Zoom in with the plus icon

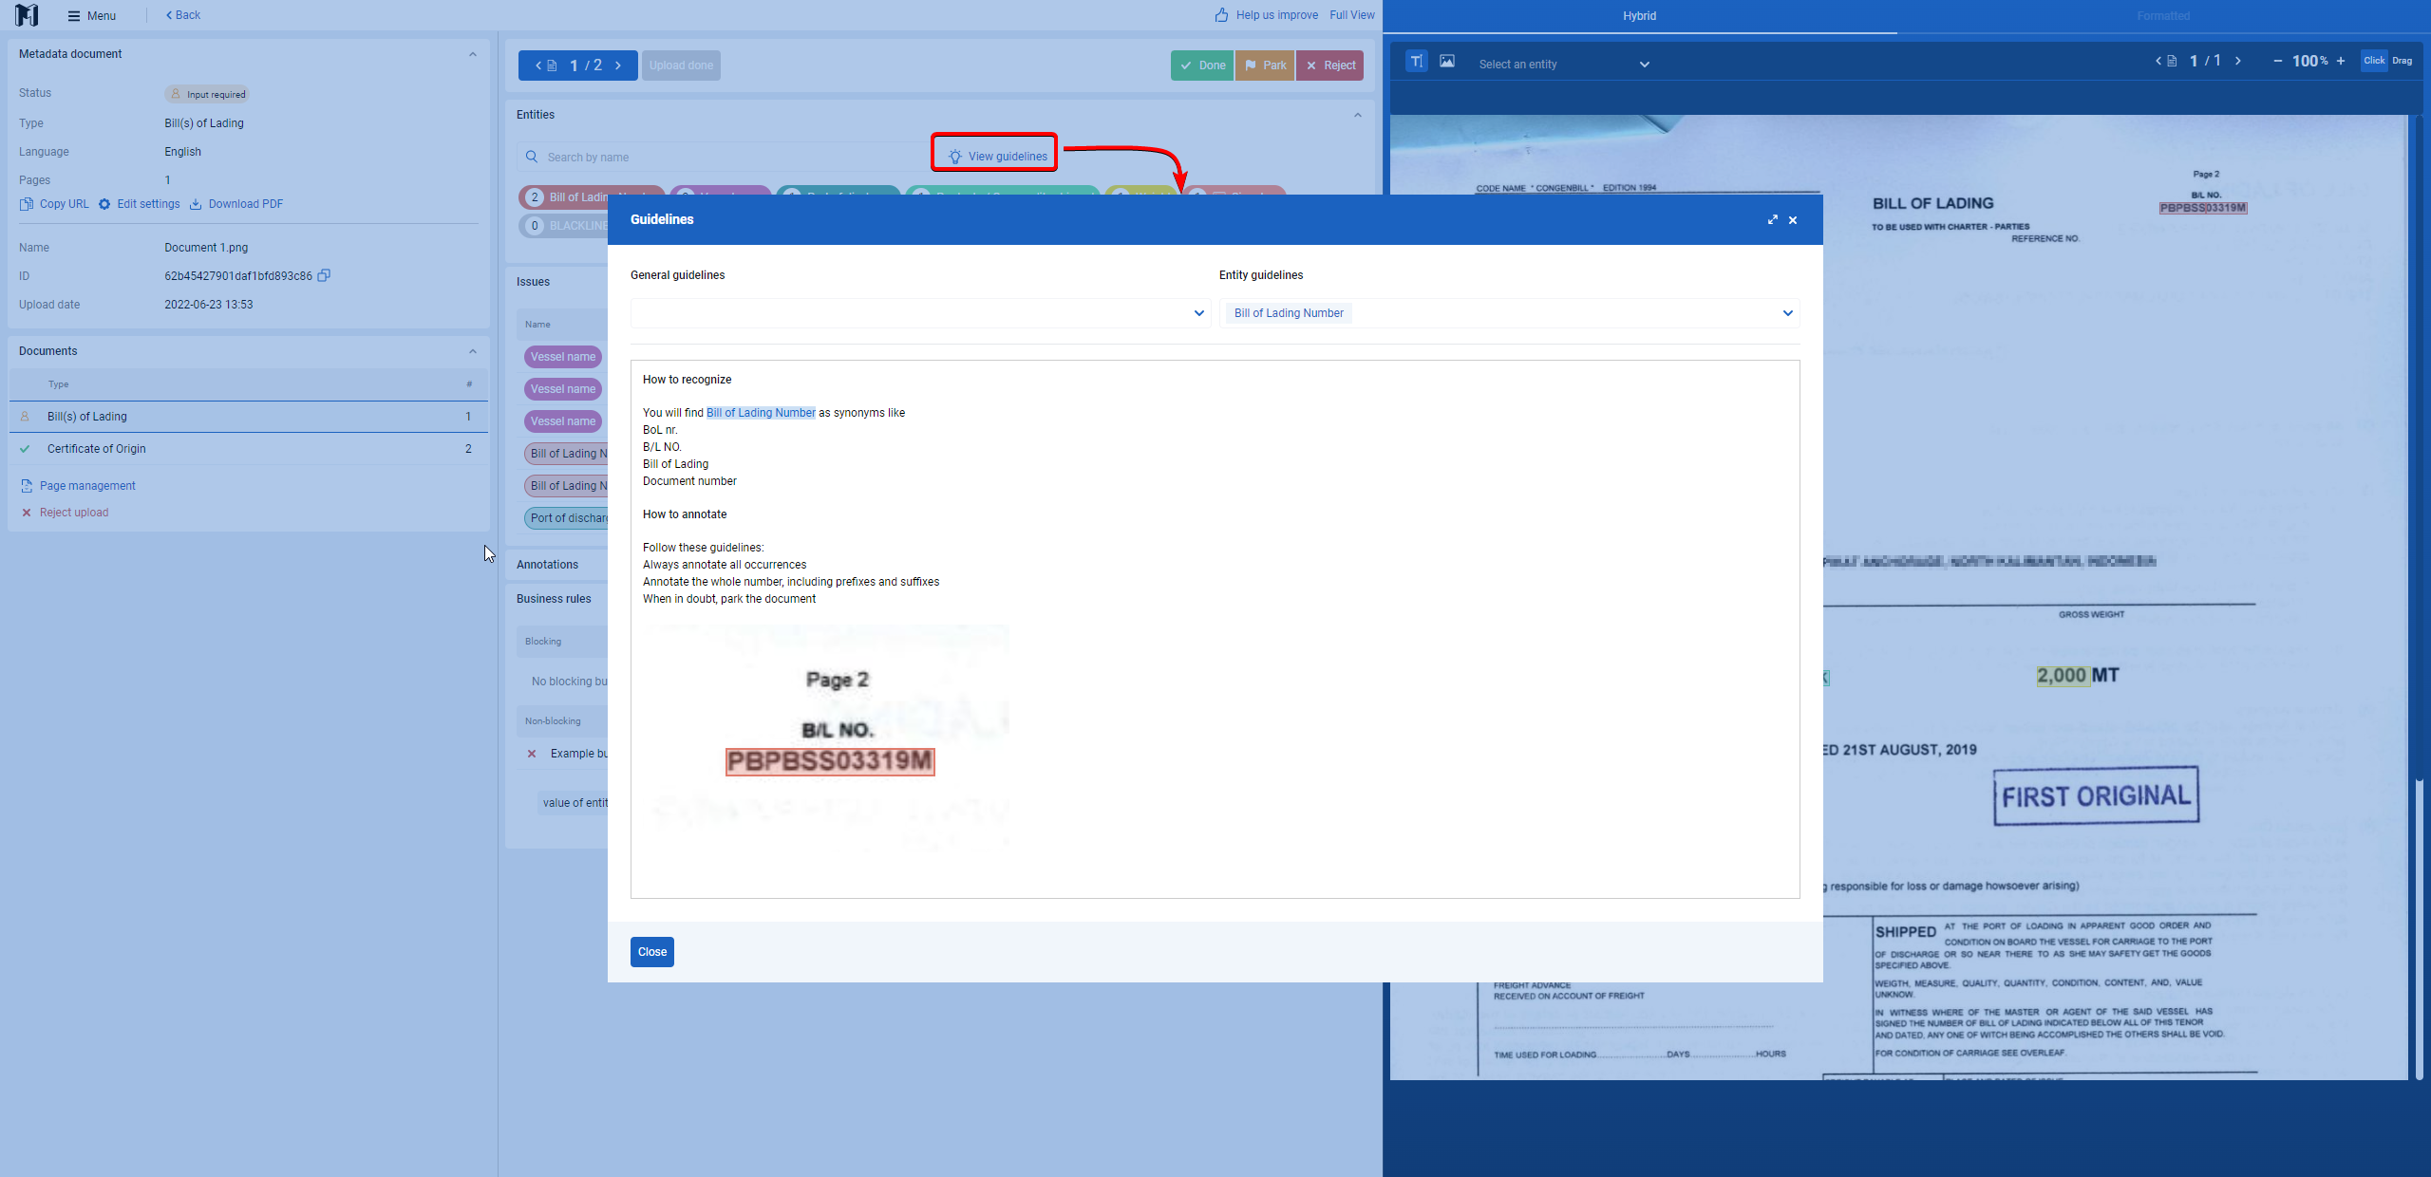pyautogui.click(x=2341, y=61)
